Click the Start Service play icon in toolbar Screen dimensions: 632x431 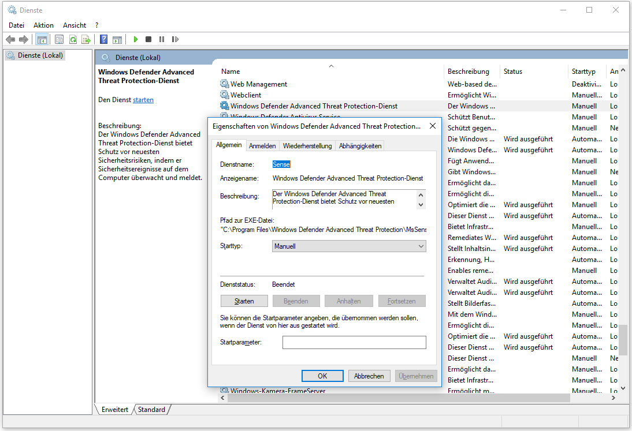tap(136, 39)
